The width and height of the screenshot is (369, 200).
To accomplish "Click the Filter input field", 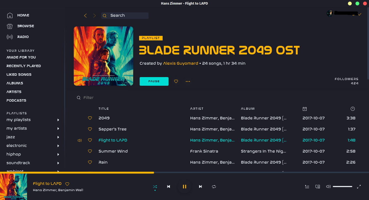I will tap(88, 98).
